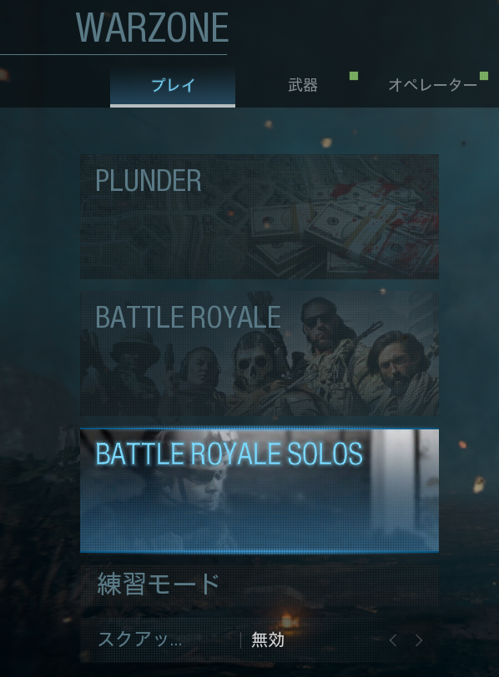Choose BATTLE ROYALE SOLOS mode title
Viewport: 499px width, 677px height.
pos(229,454)
